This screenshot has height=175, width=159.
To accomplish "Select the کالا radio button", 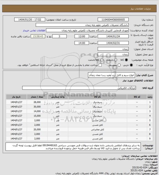I will (126, 60).
